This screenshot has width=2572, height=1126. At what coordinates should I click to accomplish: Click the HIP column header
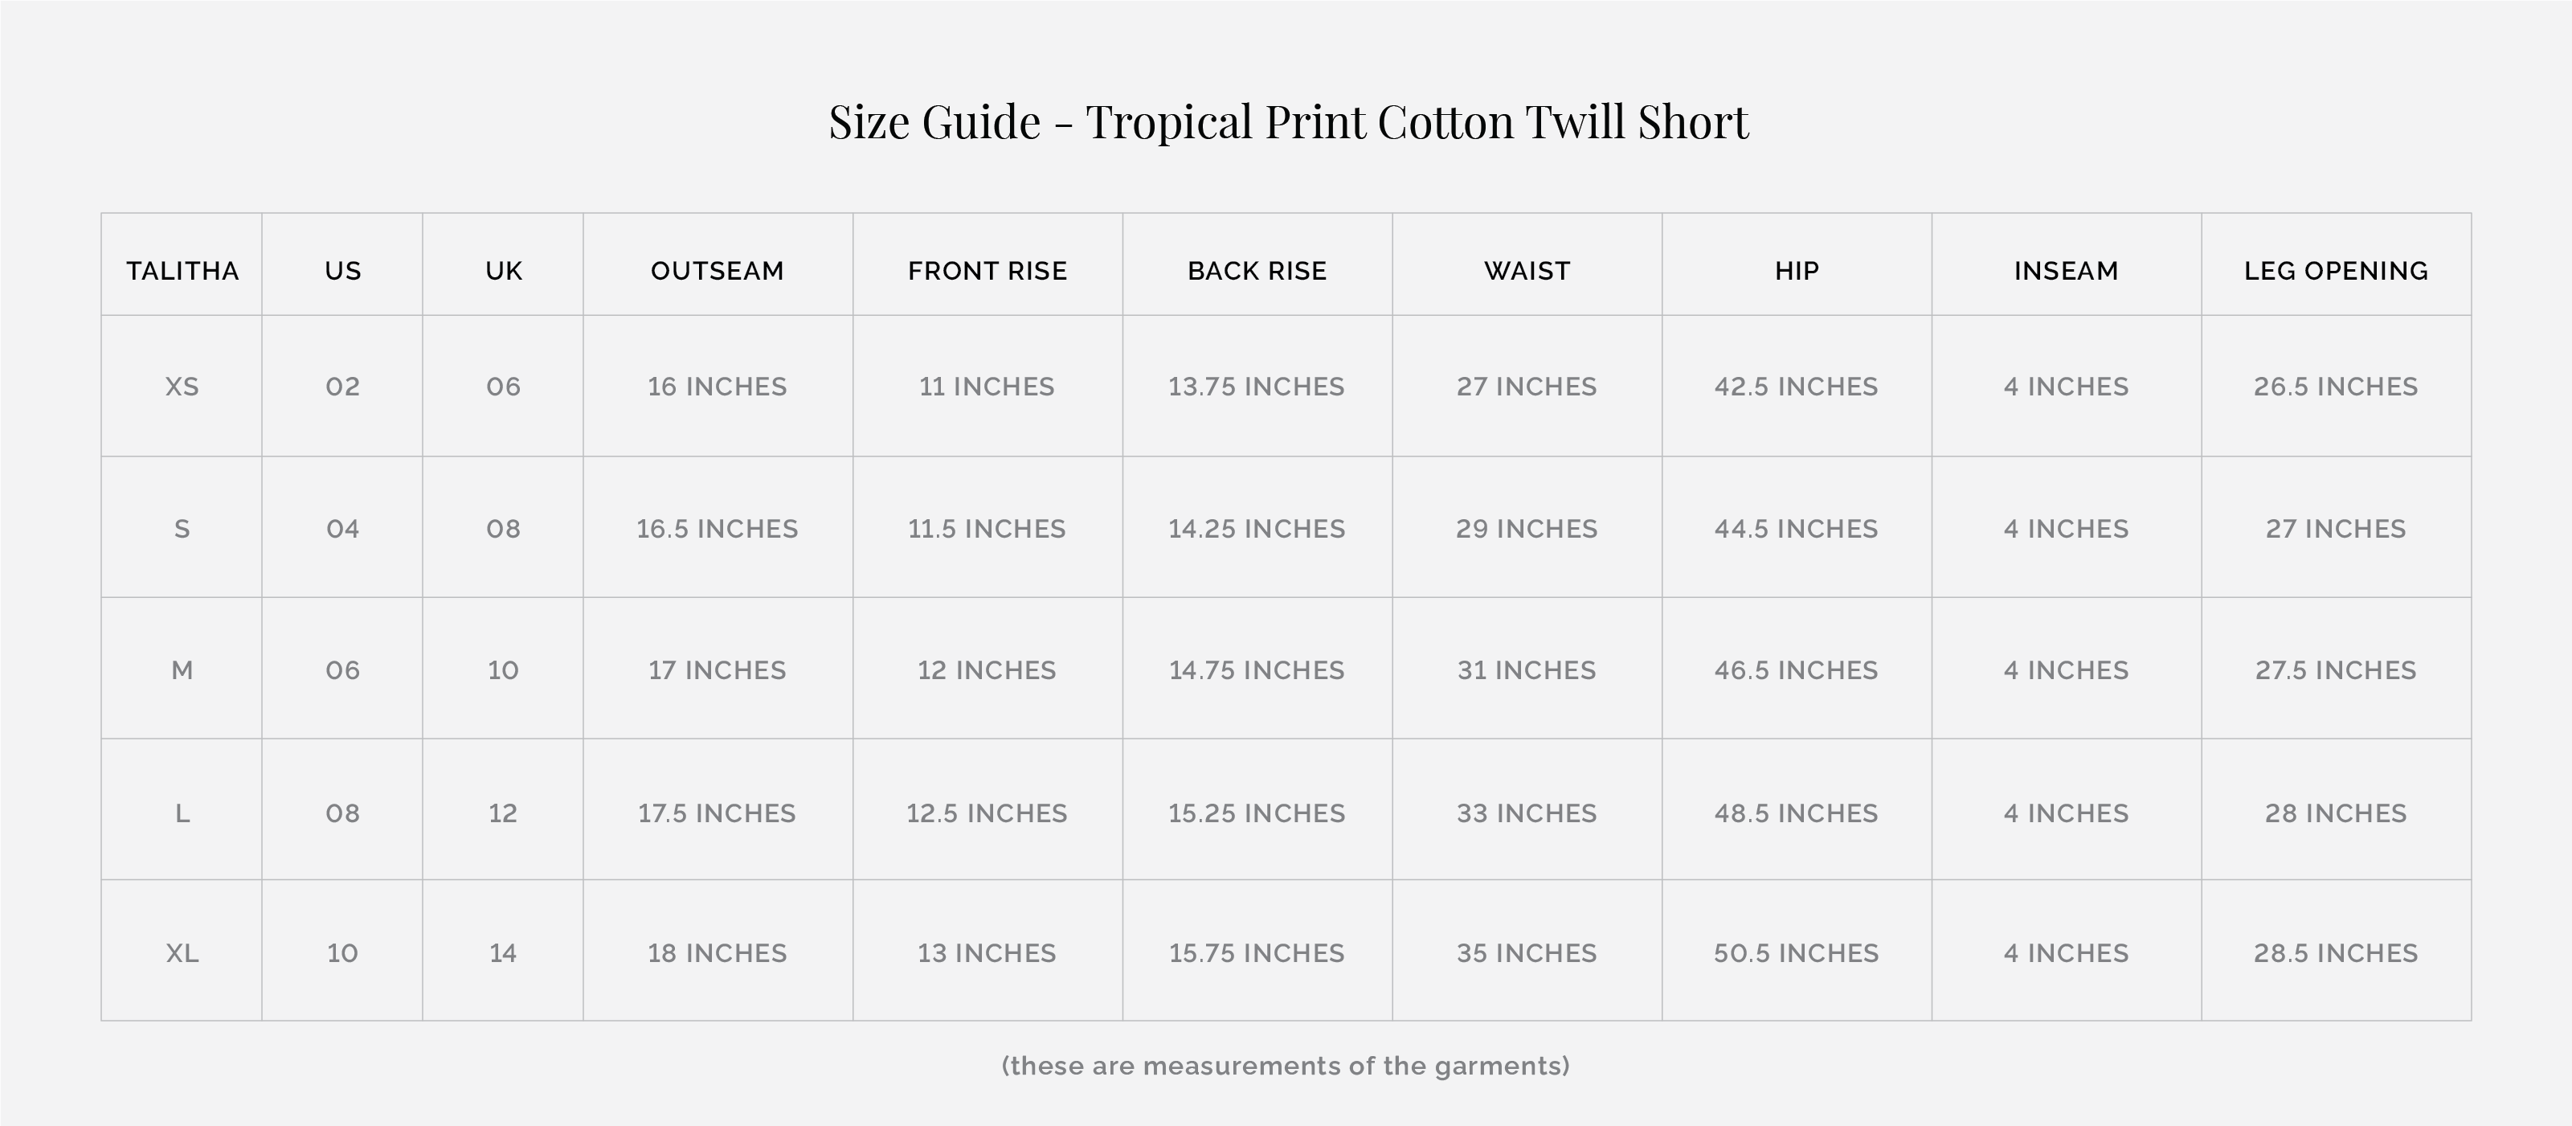click(1796, 271)
